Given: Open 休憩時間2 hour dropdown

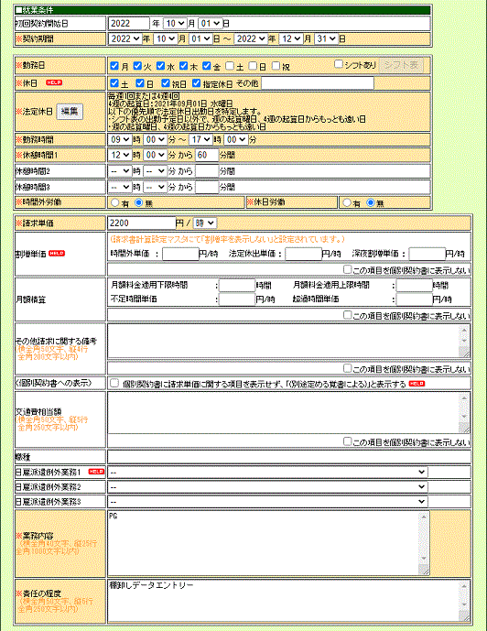Looking at the screenshot, I should [120, 171].
